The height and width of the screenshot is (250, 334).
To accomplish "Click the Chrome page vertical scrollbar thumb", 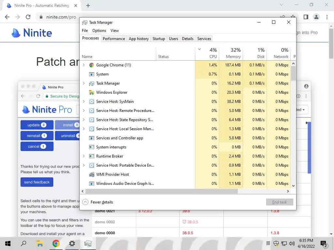I will pos(331,44).
